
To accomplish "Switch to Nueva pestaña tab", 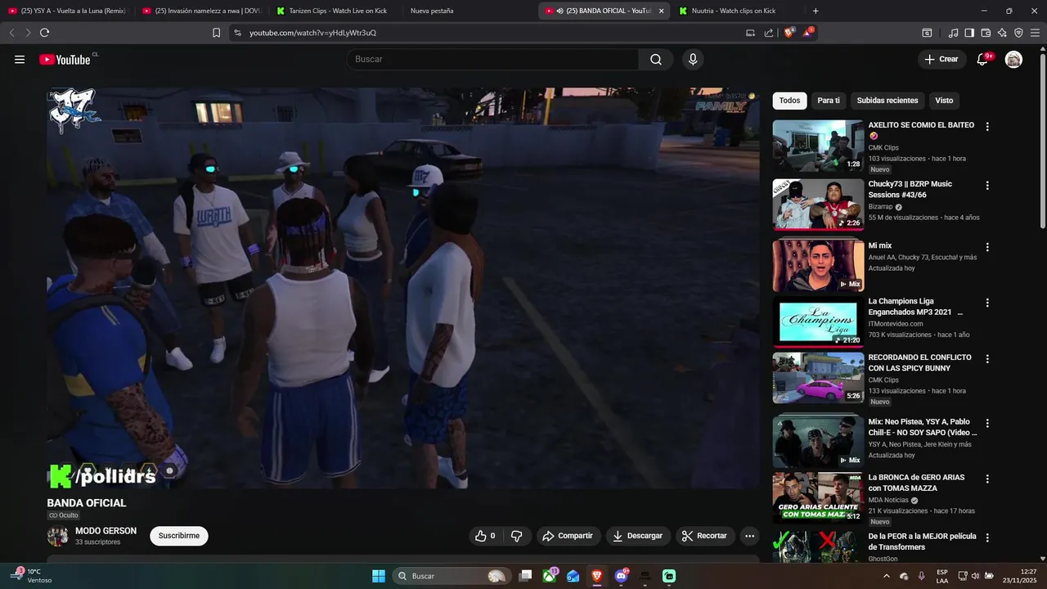I will 470,11.
